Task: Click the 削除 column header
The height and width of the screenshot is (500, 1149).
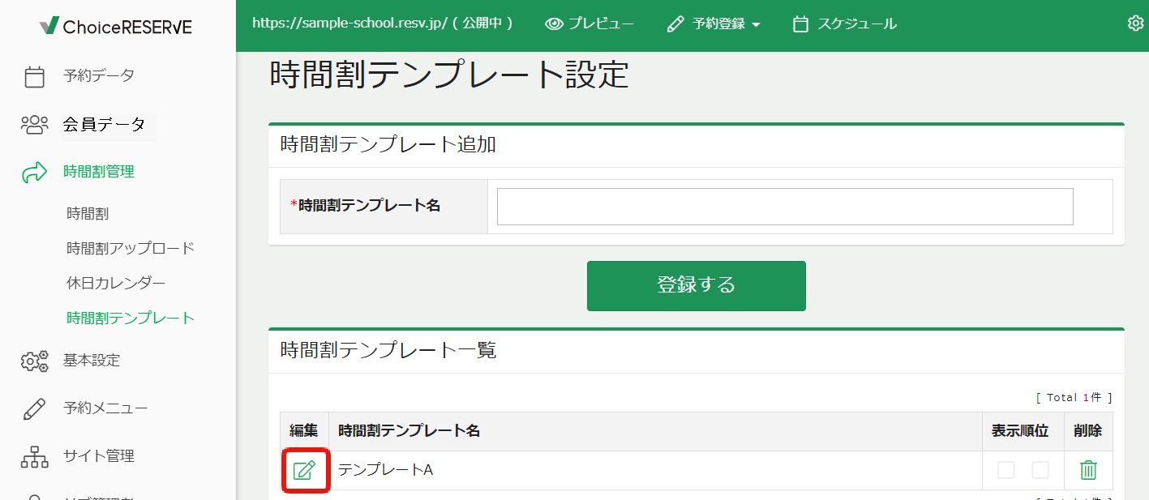Action: 1088,431
